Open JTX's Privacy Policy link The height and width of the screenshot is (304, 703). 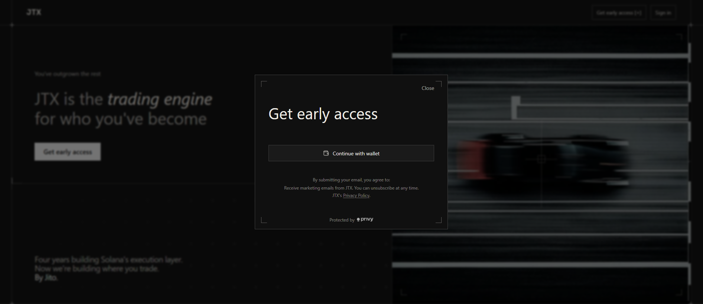[x=356, y=195]
